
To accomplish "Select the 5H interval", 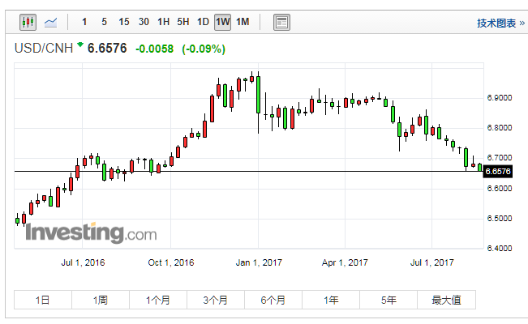I will tap(183, 22).
